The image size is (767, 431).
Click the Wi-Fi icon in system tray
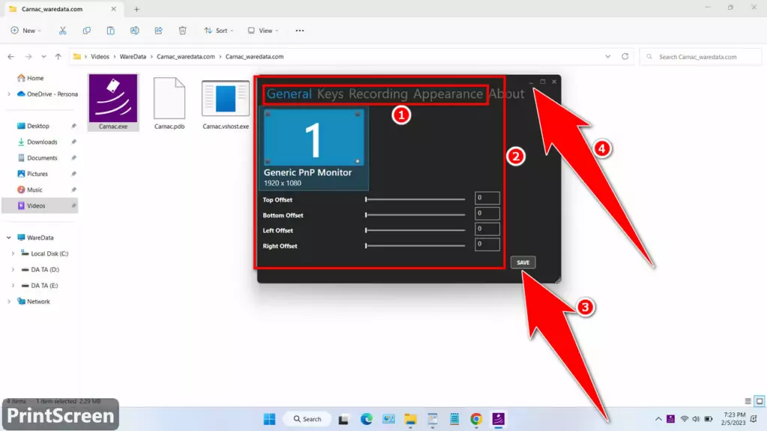tap(685, 419)
